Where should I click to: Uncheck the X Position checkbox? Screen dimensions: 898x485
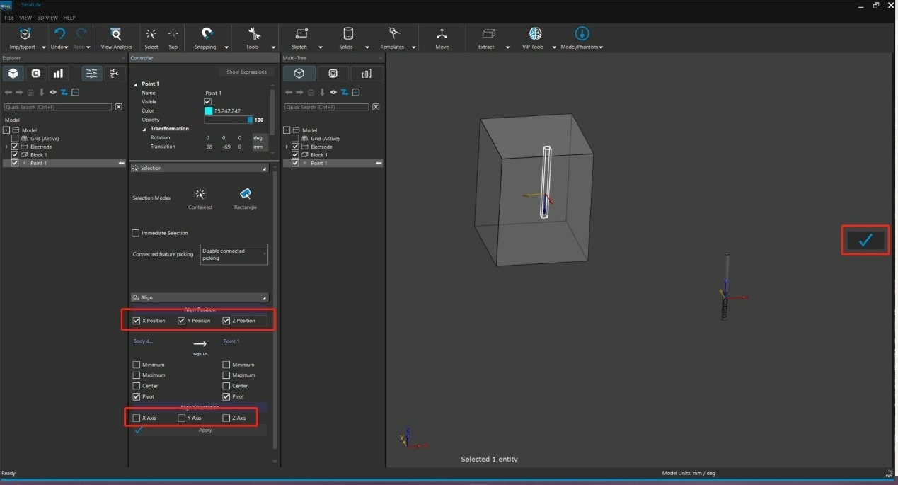pos(137,321)
